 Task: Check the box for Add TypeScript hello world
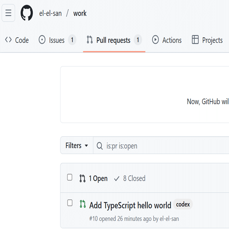70,203
